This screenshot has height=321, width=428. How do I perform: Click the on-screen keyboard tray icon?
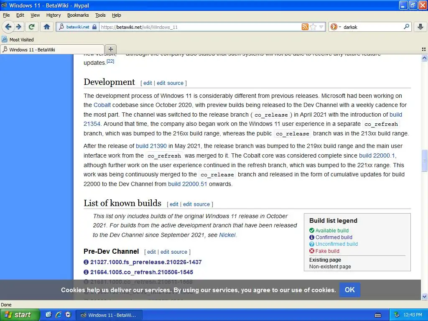pos(378,315)
